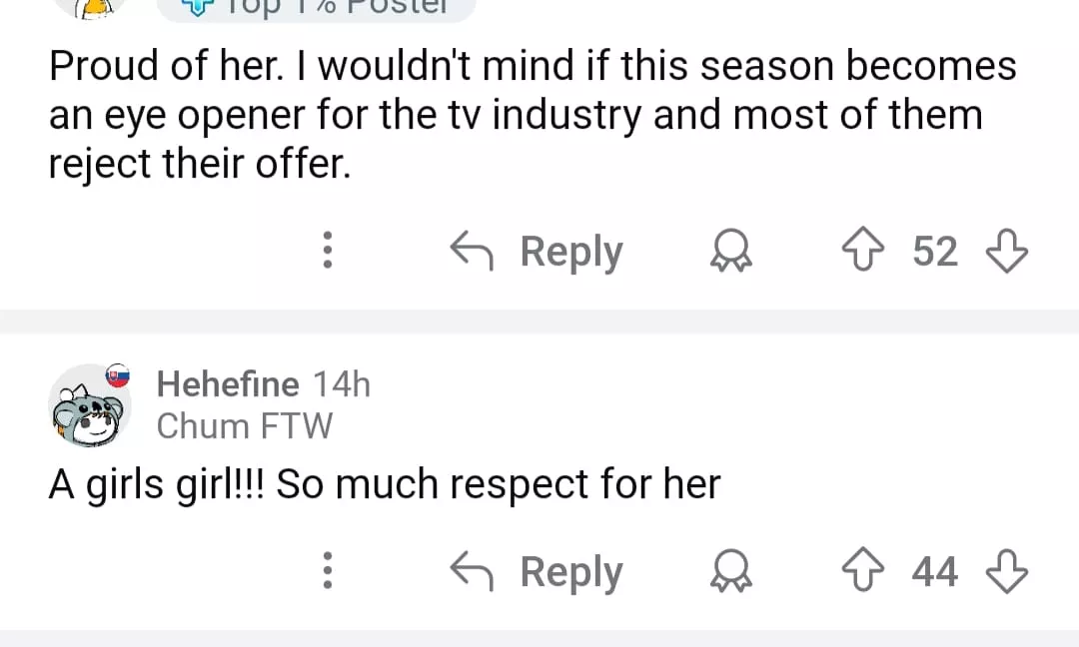
Task: Tap the 'Chum FTW' user flair
Action: pos(245,426)
